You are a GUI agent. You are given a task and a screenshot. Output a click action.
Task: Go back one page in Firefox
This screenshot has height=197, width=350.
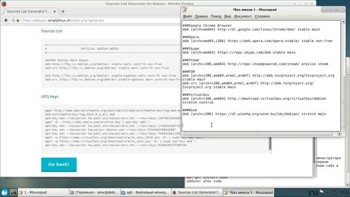tap(6, 20)
